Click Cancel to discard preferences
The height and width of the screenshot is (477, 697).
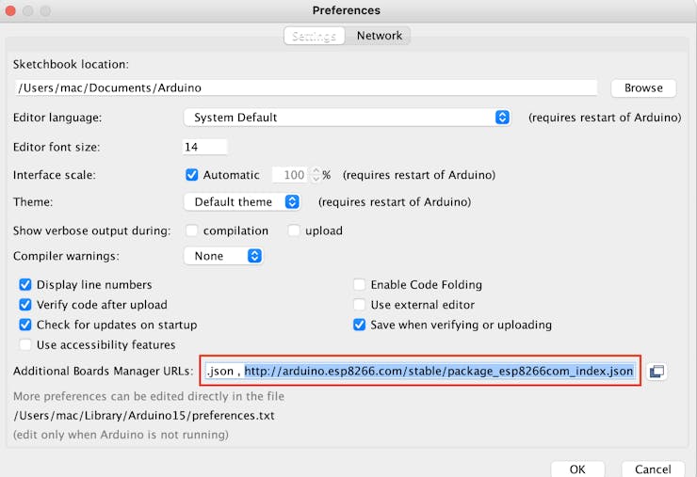(653, 469)
